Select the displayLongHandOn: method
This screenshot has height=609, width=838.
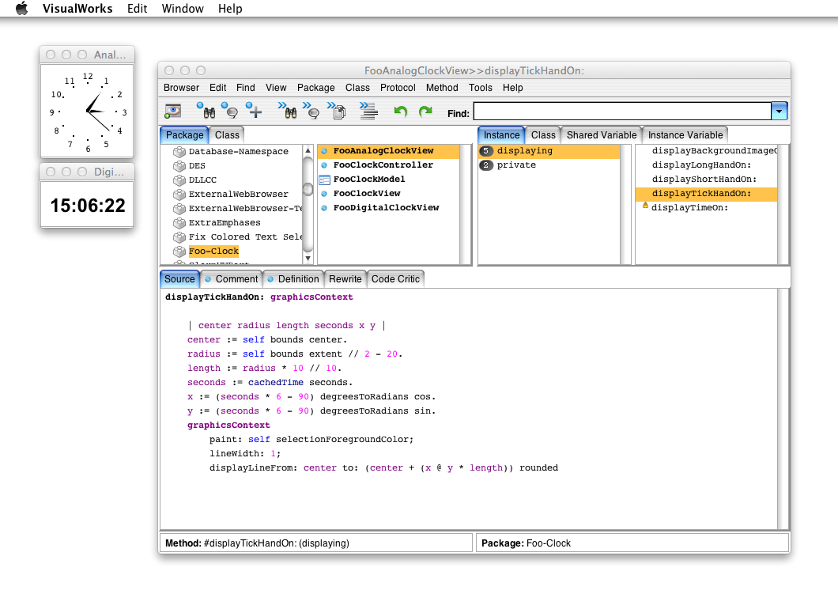coord(707,165)
